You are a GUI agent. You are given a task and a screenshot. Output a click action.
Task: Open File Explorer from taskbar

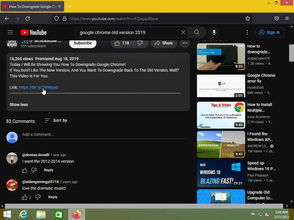[41, 214]
